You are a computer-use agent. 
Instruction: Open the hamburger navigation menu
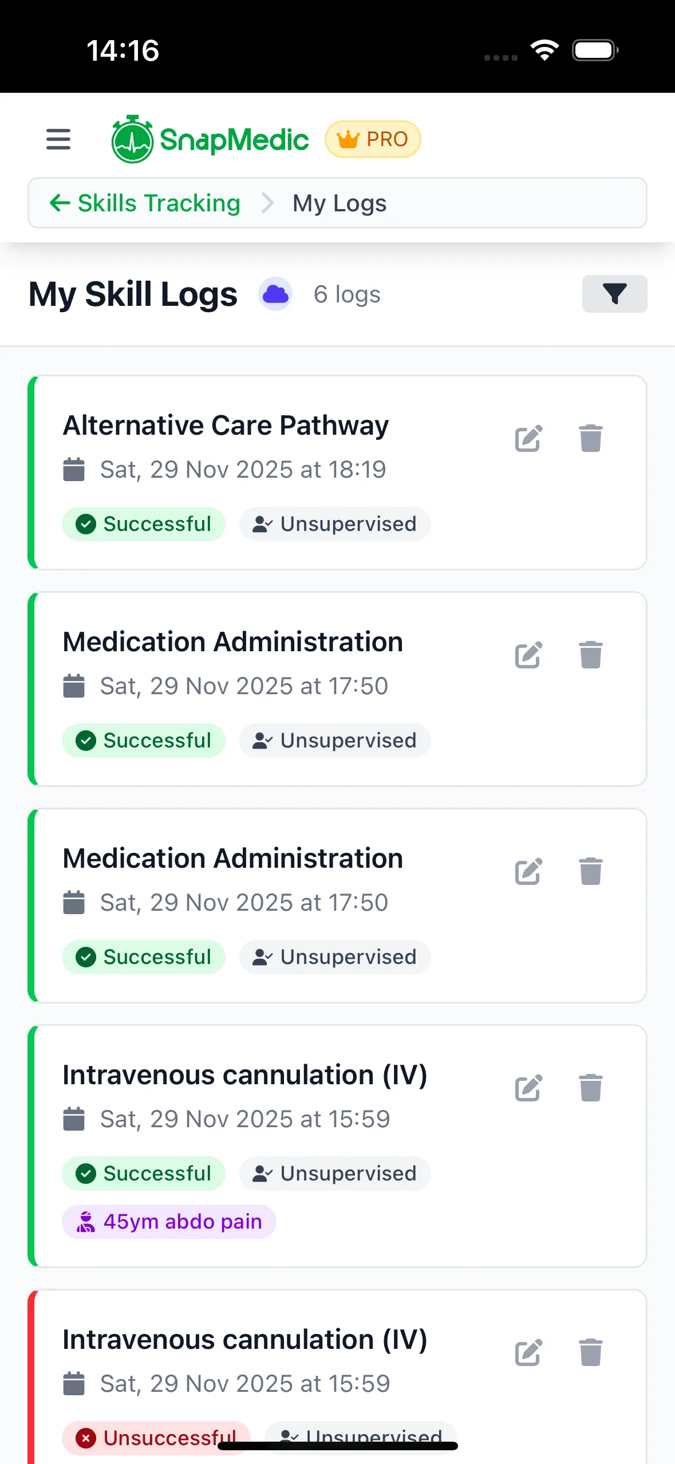point(58,139)
